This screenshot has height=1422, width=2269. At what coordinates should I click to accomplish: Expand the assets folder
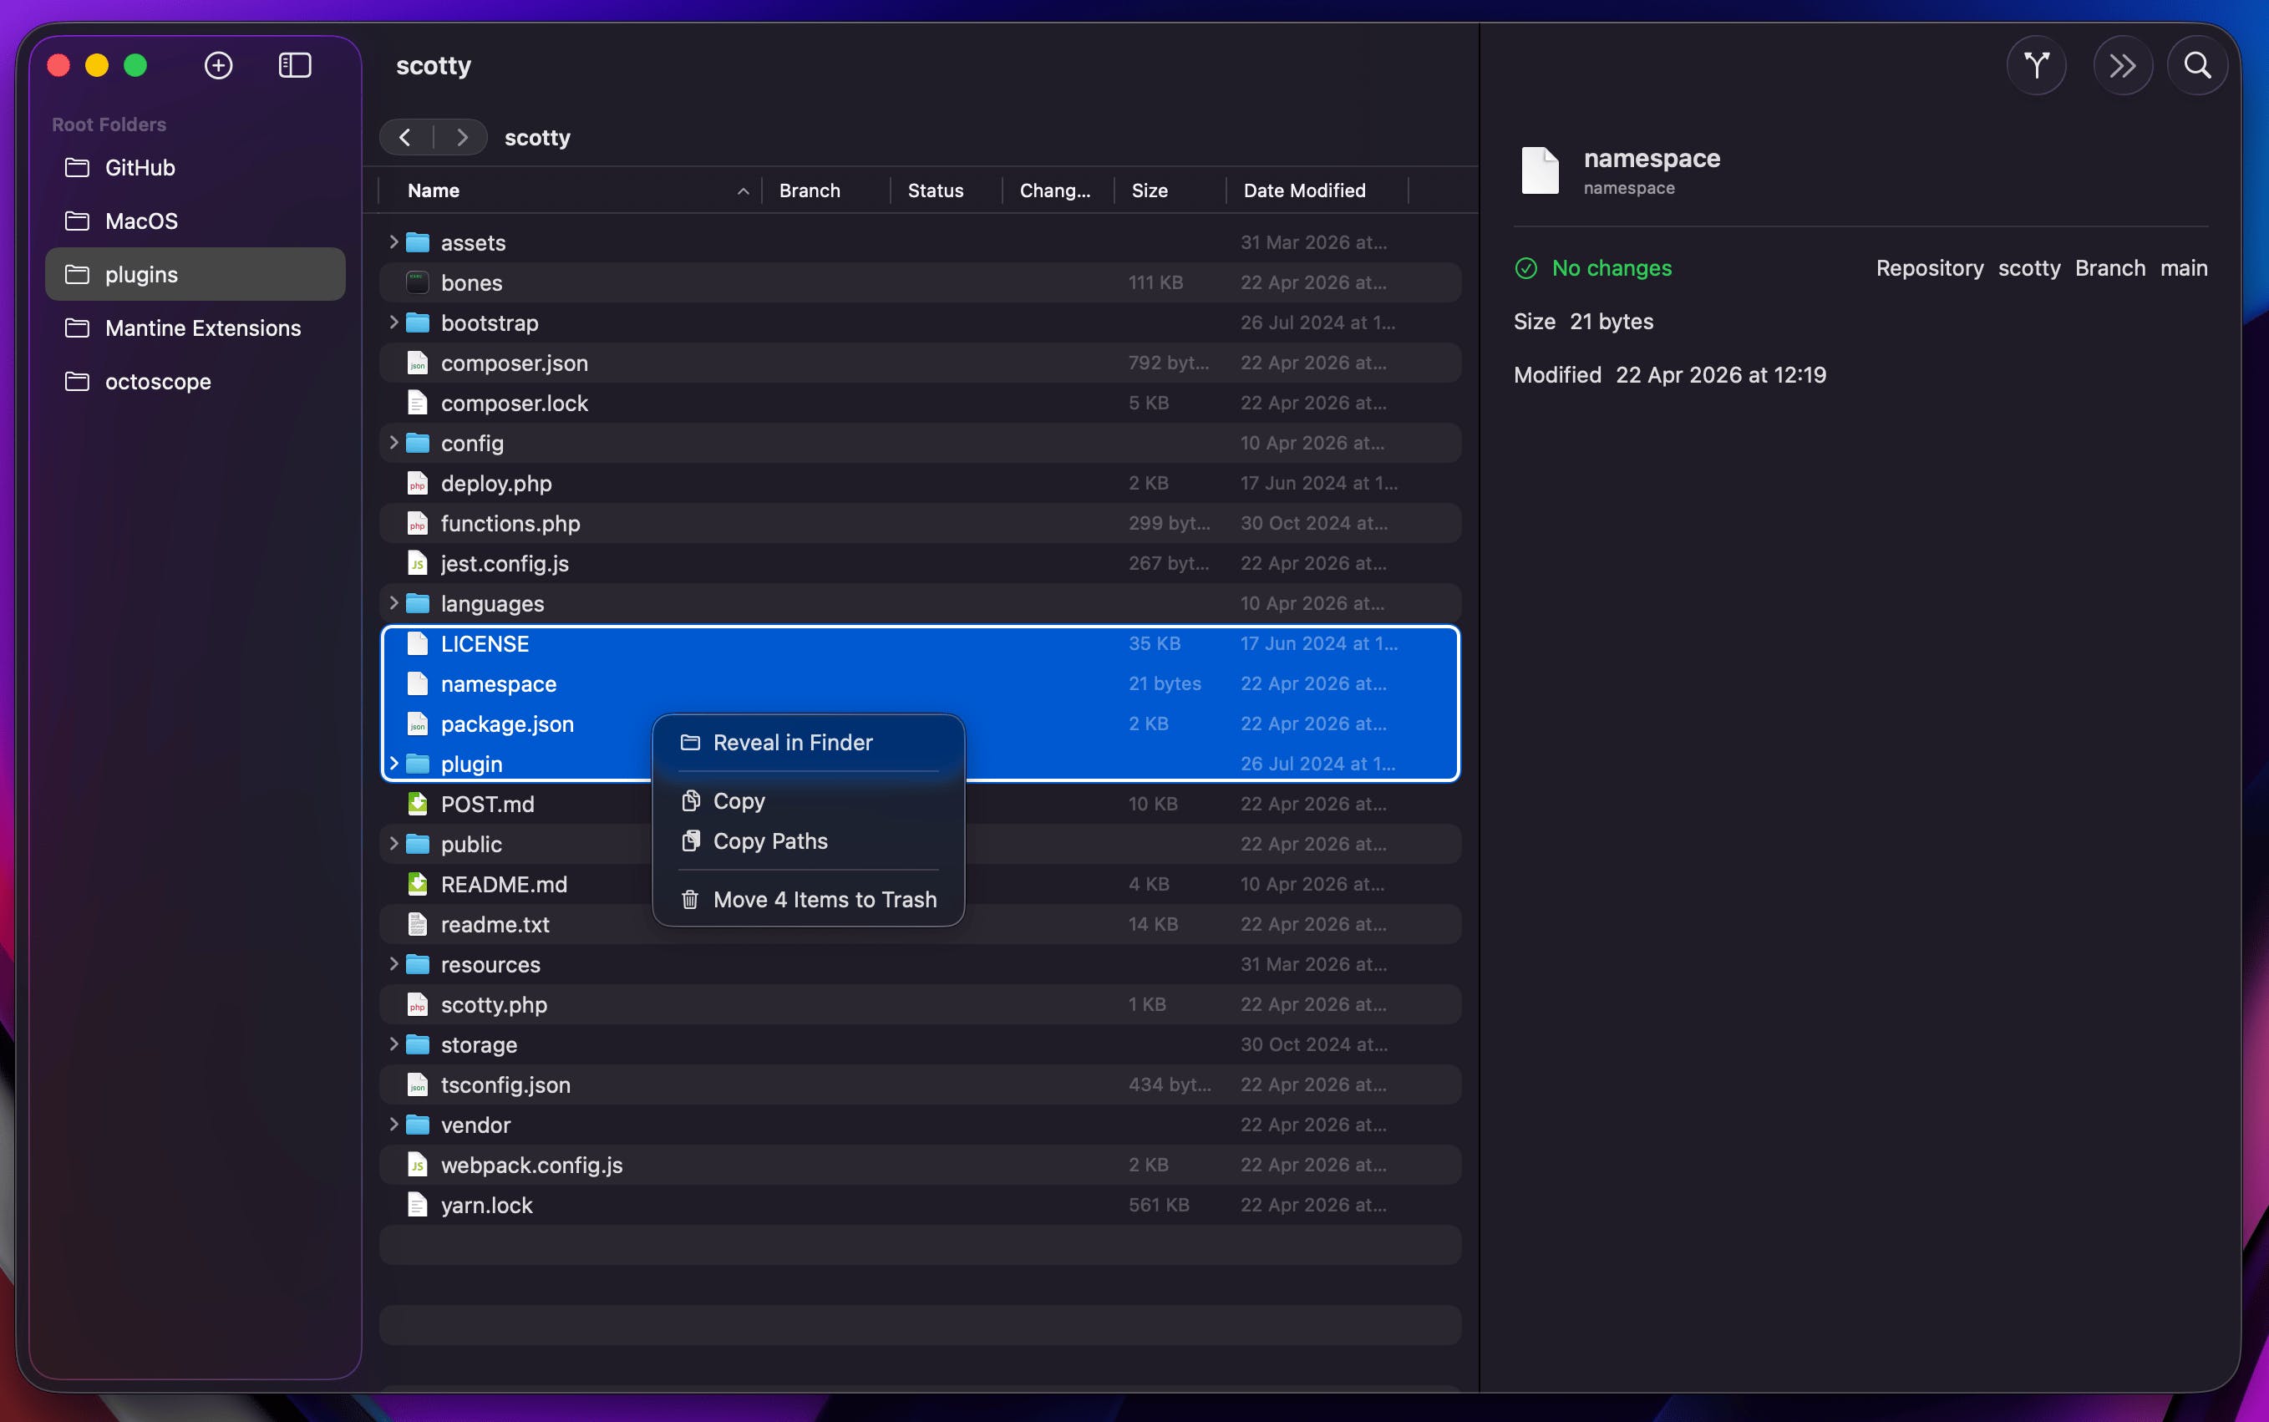[394, 241]
